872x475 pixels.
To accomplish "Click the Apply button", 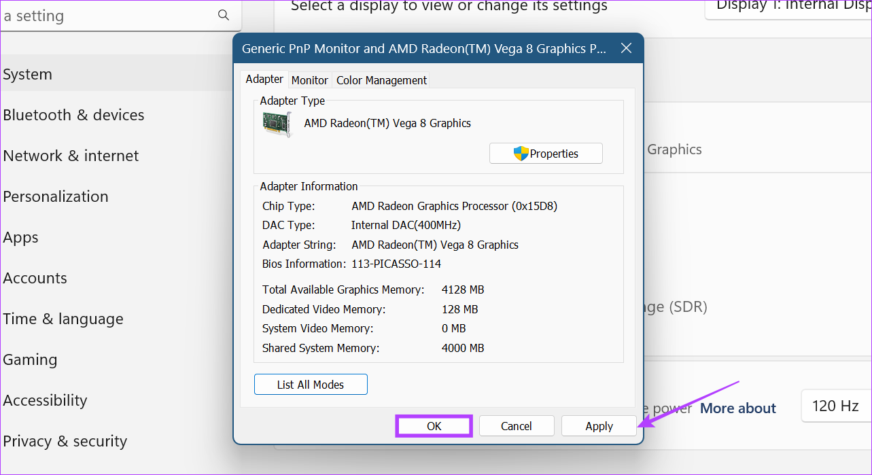I will [599, 426].
